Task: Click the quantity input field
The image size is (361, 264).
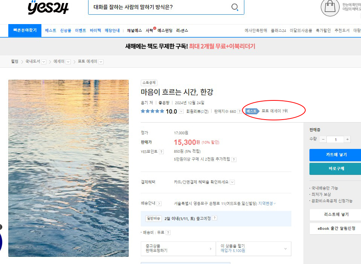Action: pyautogui.click(x=335, y=140)
